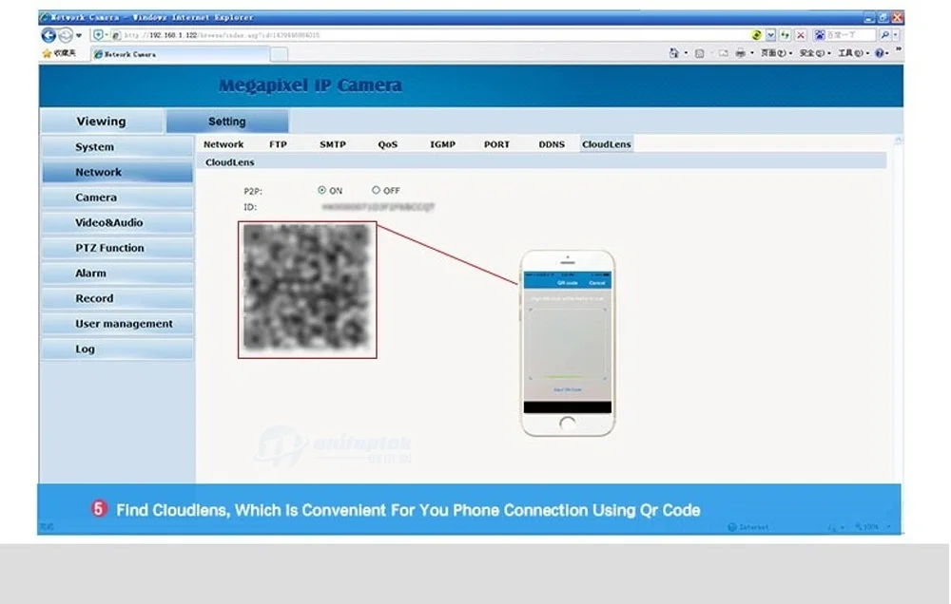951x604 pixels.
Task: Select the CloudLens sub-tab
Action: (607, 144)
